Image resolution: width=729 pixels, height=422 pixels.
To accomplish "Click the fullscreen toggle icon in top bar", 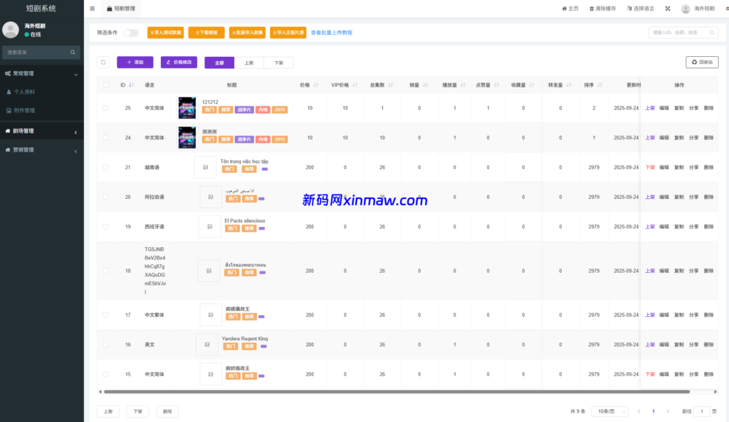I will pos(668,9).
